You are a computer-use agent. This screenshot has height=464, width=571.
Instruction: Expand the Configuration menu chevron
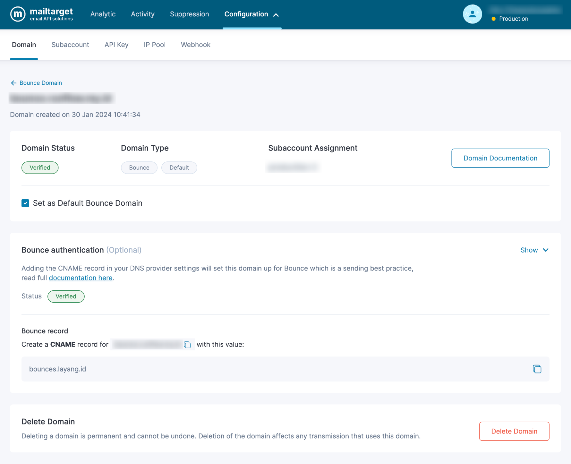[276, 15]
